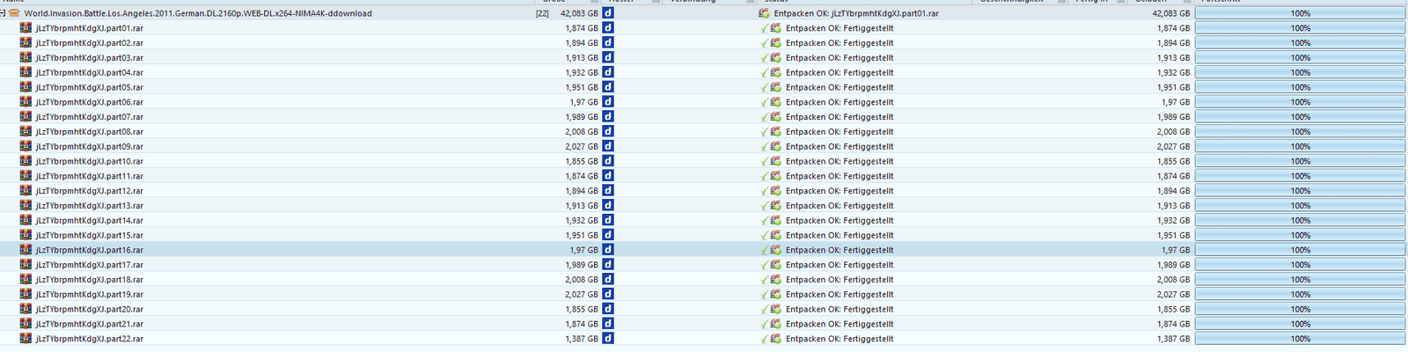Viewport: 1408px width, 352px height.
Task: Click the 100% progress bar of part10.rar
Action: (x=1301, y=161)
